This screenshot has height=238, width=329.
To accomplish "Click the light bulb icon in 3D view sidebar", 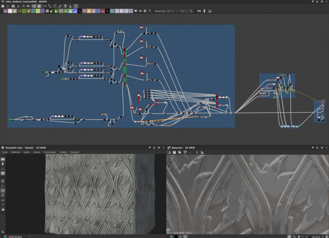I will 3,164.
